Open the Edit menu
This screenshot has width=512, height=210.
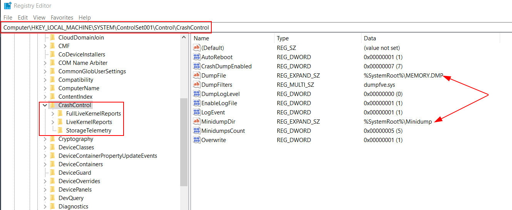[23, 18]
